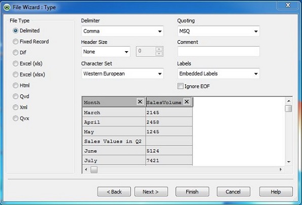
Task: Select the July cell in preview
Action: point(114,160)
